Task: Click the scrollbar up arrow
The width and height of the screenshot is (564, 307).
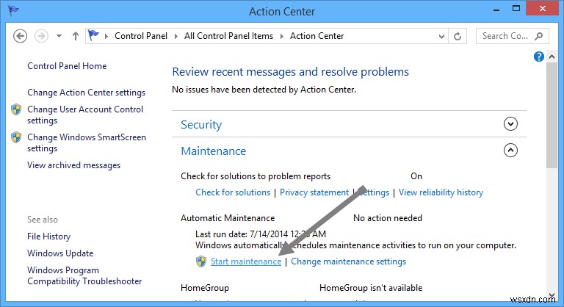Action: click(x=552, y=57)
